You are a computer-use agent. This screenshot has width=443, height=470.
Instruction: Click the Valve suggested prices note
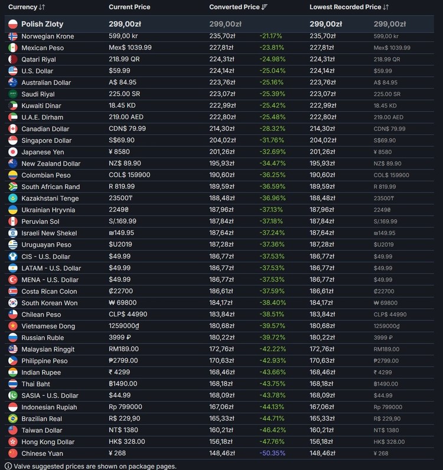point(95,466)
